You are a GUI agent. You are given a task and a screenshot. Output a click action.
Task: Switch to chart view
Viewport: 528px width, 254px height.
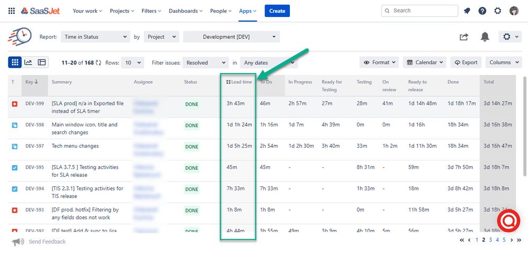click(x=28, y=62)
